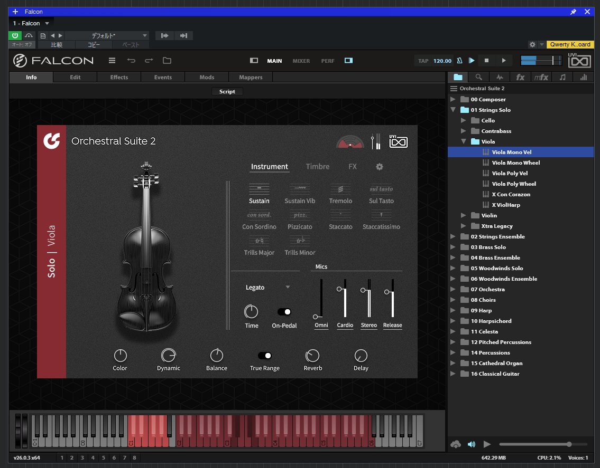Adjust the browser preview volume slider
The width and height of the screenshot is (600, 468).
coord(543,444)
